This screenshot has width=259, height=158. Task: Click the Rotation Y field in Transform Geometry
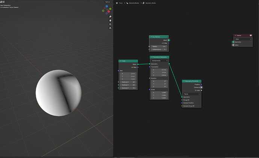pos(160,84)
